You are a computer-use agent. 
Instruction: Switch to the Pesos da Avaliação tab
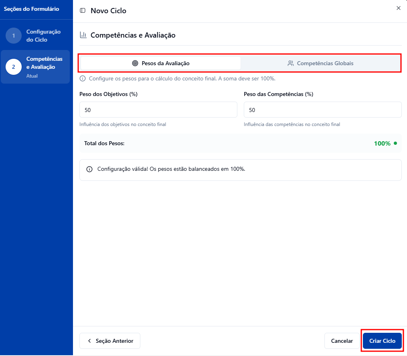(x=161, y=63)
